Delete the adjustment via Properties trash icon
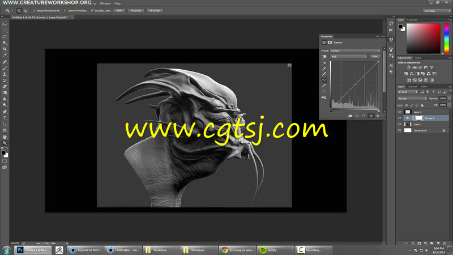Image resolution: width=453 pixels, height=255 pixels. tap(378, 116)
